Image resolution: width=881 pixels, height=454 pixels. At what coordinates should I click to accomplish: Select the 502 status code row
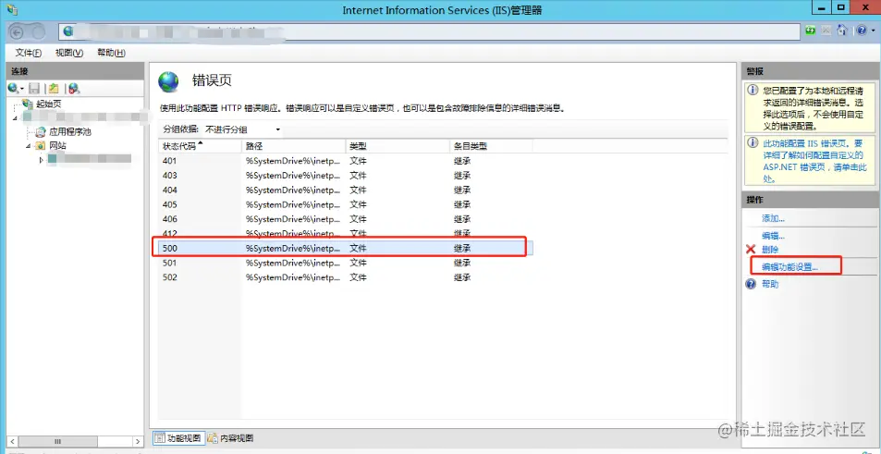tap(346, 277)
